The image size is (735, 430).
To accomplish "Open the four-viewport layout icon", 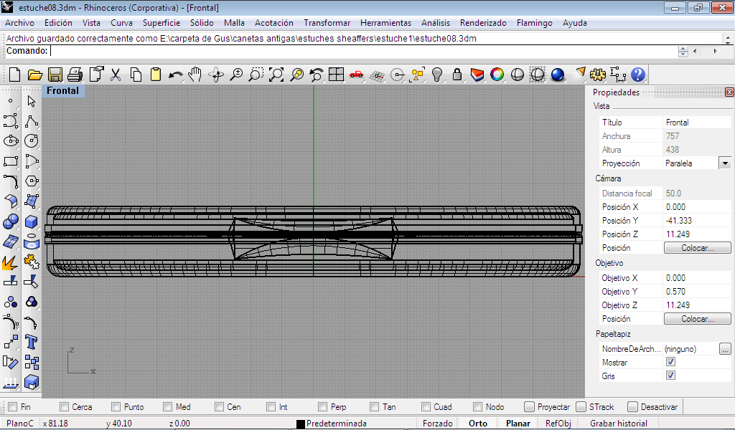I will coord(336,75).
